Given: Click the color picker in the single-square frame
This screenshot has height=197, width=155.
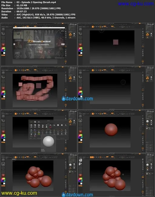Looking at the screenshot, I should tap(81, 49).
